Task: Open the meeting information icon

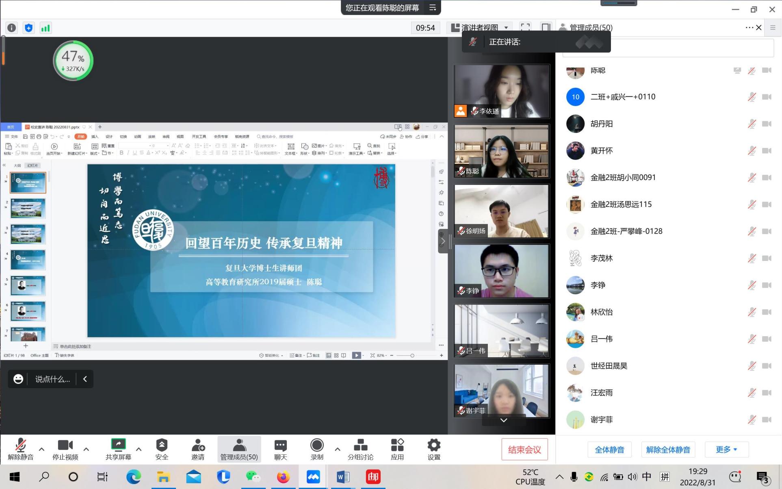Action: 12,28
